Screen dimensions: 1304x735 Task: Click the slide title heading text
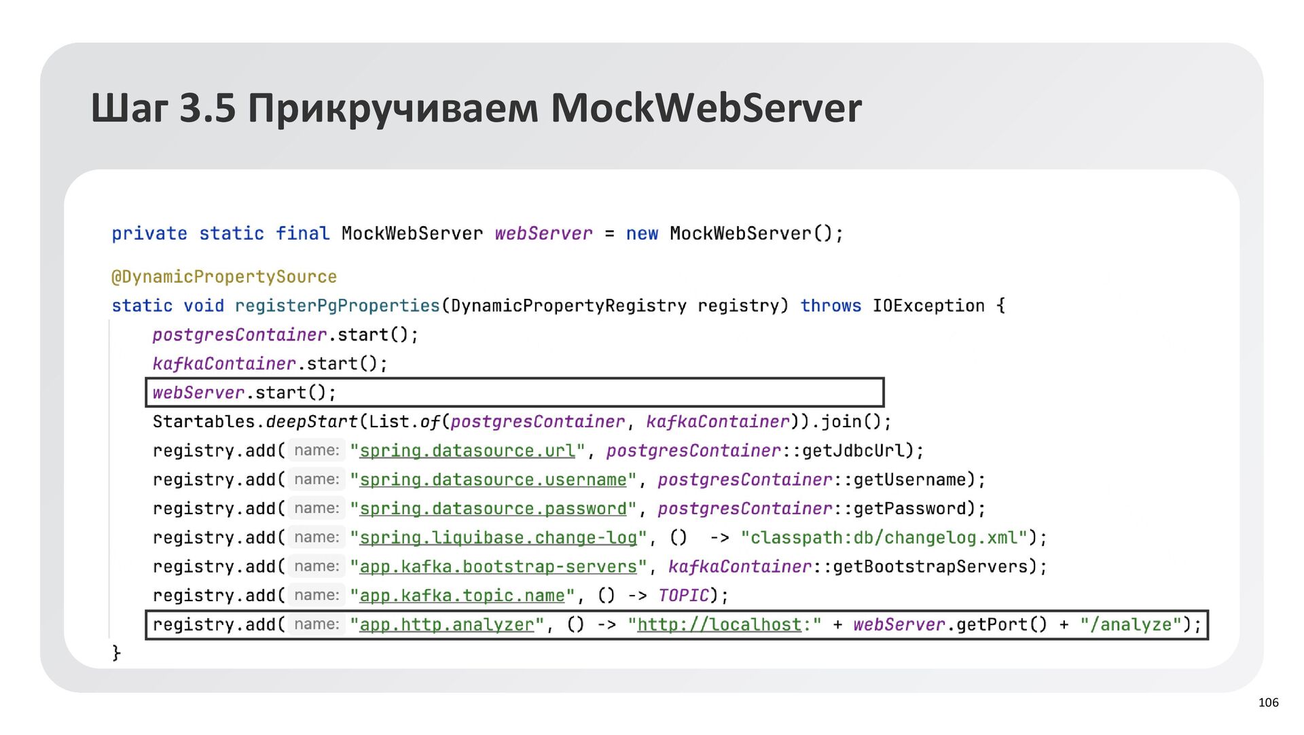click(475, 107)
